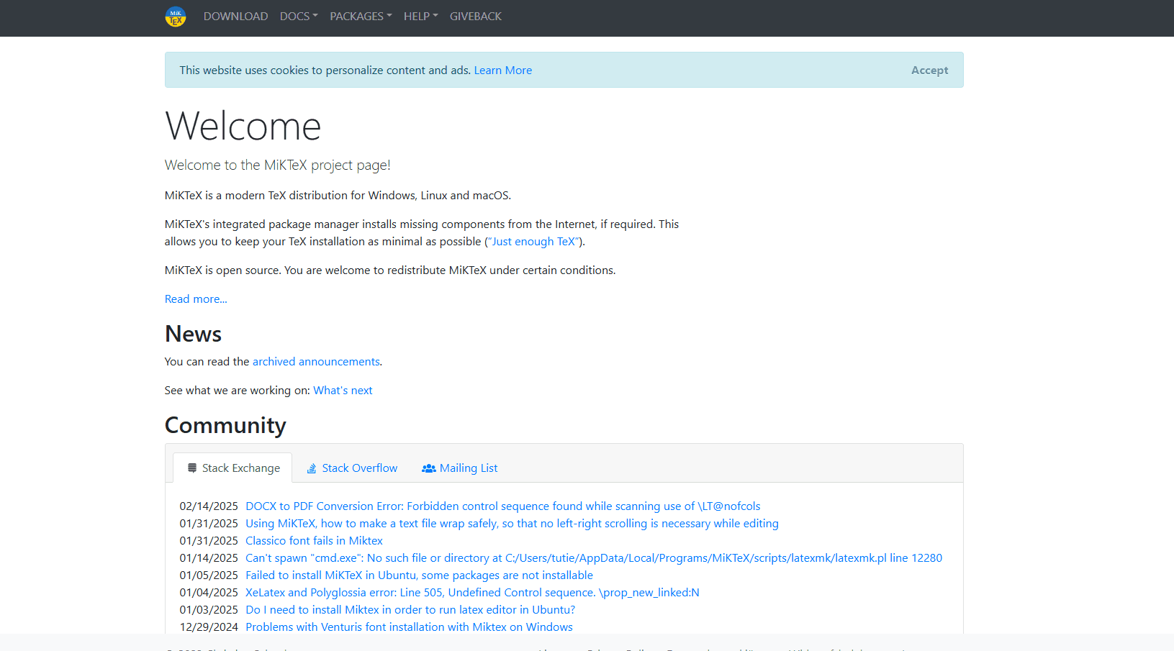Expand the HELP dropdown menu
The height and width of the screenshot is (651, 1174).
tap(420, 17)
